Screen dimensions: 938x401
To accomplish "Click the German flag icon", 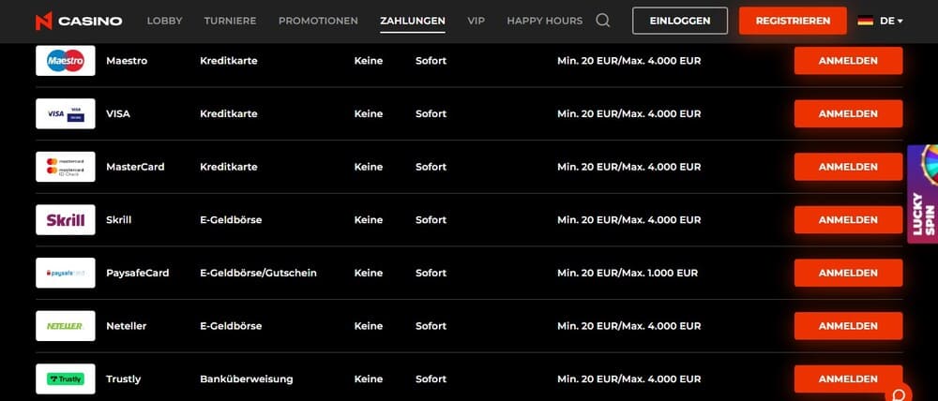I will (x=865, y=21).
